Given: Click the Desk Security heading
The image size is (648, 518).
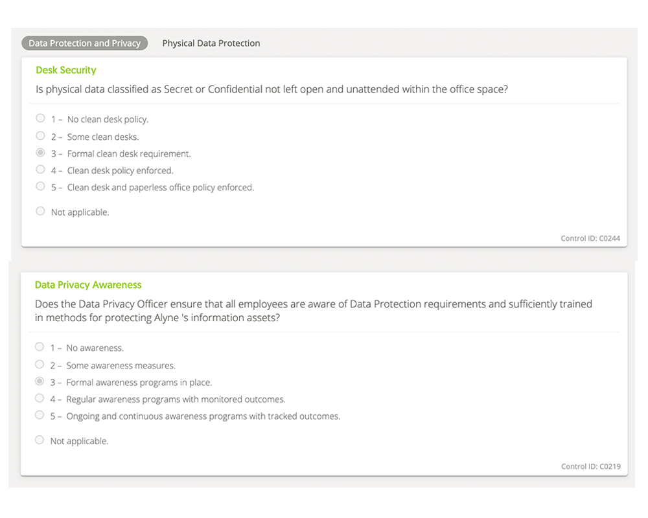Looking at the screenshot, I should pos(66,70).
